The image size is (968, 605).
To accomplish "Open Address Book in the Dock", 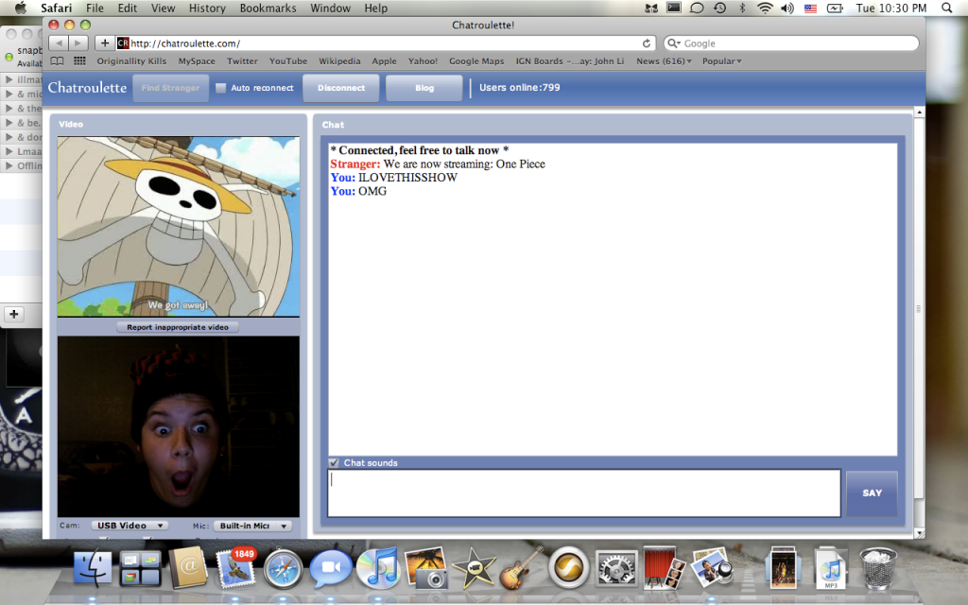I will [188, 567].
